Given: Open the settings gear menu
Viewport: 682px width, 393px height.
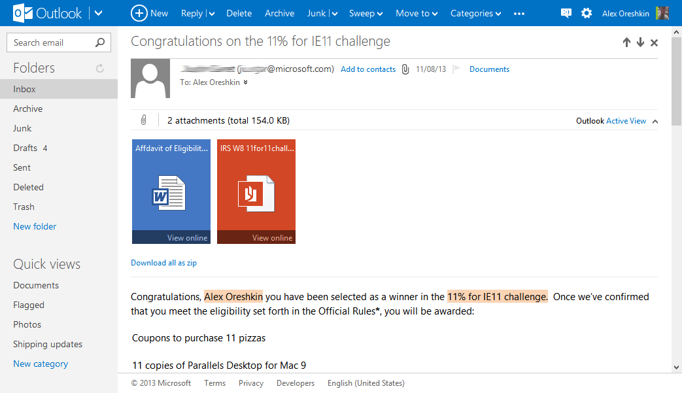Looking at the screenshot, I should coord(587,13).
